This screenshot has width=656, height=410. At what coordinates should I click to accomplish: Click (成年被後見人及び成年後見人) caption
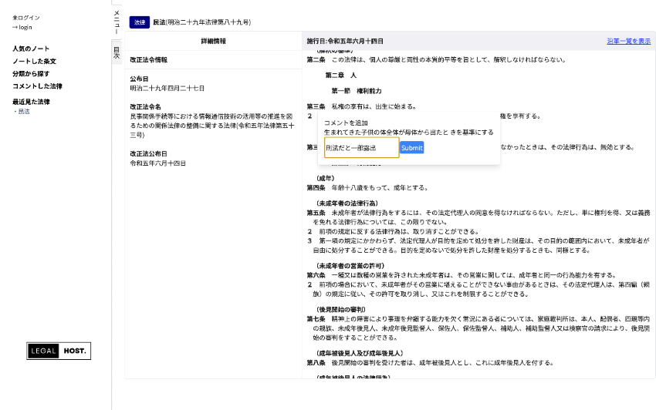[x=360, y=353]
